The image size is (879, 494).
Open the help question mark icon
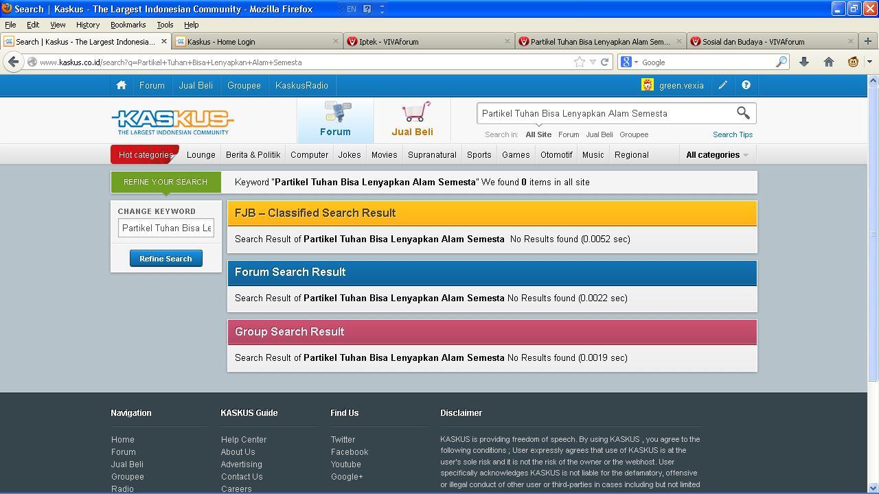[x=746, y=85]
